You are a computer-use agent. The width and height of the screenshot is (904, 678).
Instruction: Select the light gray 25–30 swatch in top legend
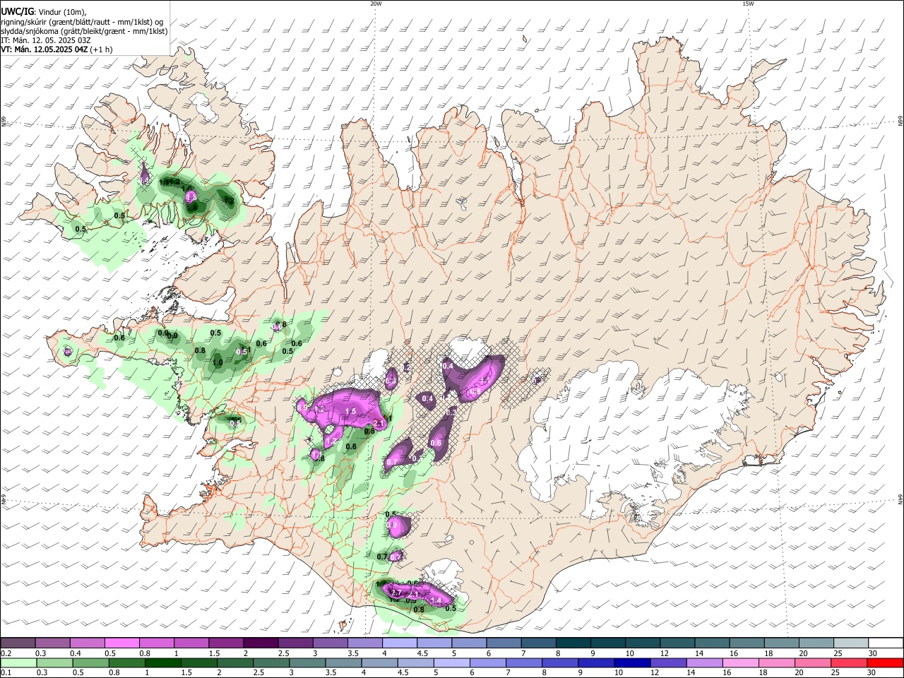click(x=850, y=643)
